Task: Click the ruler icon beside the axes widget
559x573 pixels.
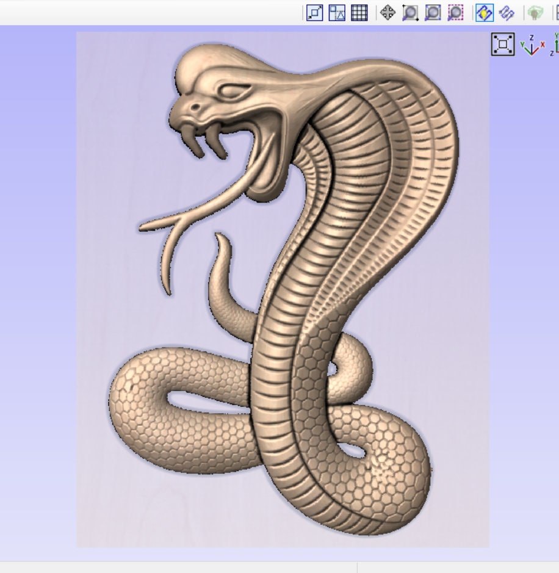Action: pos(555,46)
